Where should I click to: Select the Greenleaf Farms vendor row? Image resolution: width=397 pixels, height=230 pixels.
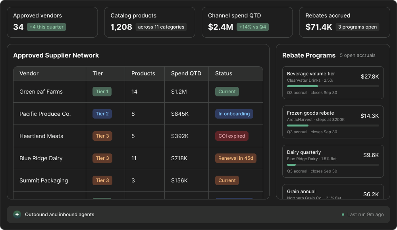[x=138, y=92]
